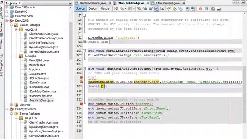Click the Back navigation icon in editor toolbar
Screen dimensions: 247x139
click(x=122, y=8)
